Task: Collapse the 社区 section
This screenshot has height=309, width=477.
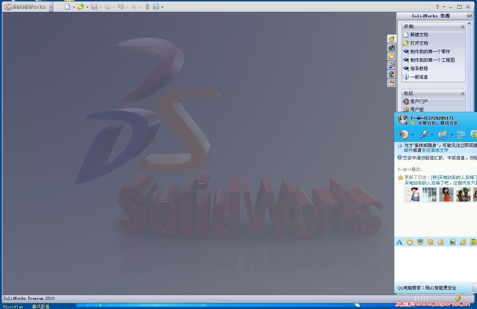Action: point(463,94)
